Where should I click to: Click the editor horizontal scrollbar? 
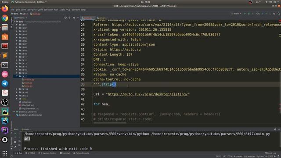point(110,123)
